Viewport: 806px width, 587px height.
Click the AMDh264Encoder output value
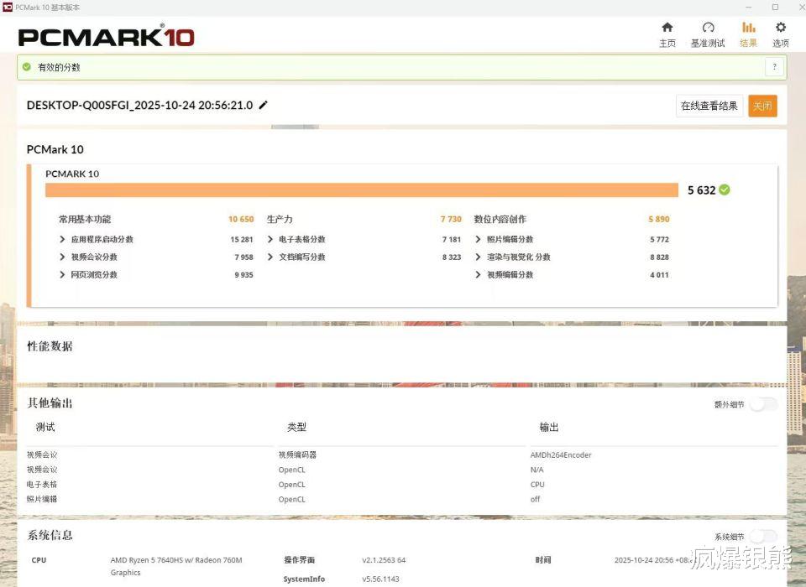tap(561, 455)
